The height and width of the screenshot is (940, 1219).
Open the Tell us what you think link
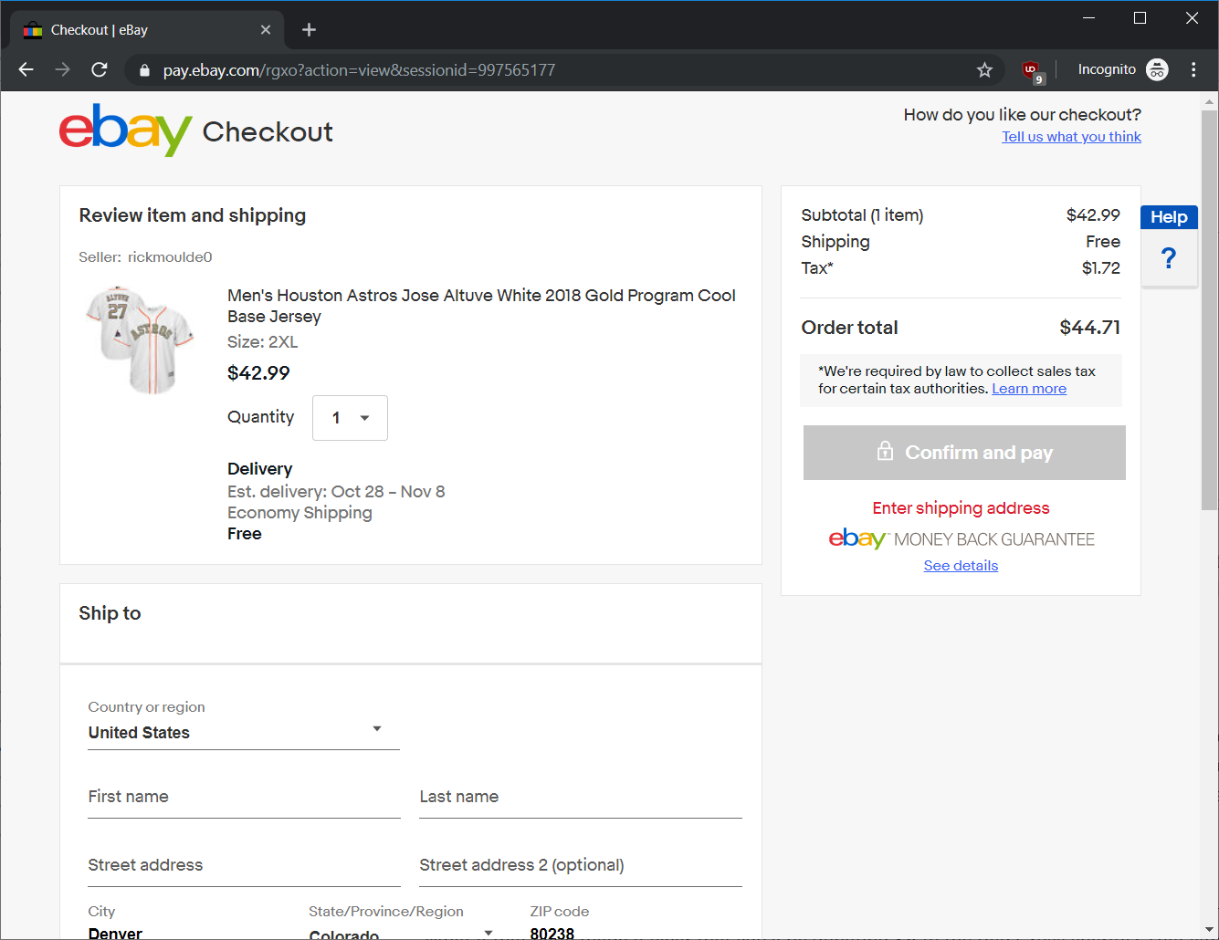tap(1071, 137)
